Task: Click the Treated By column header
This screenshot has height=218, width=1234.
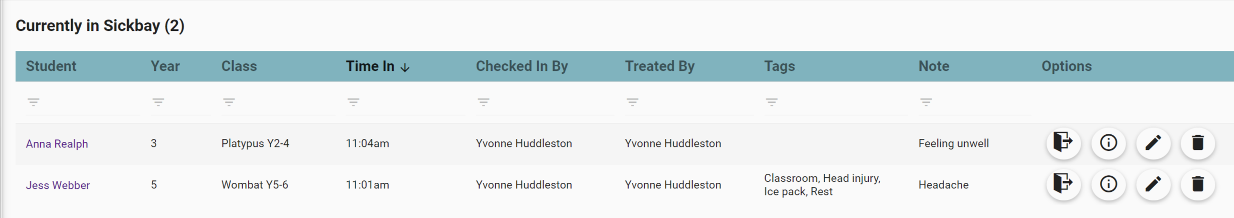Action: coord(660,66)
